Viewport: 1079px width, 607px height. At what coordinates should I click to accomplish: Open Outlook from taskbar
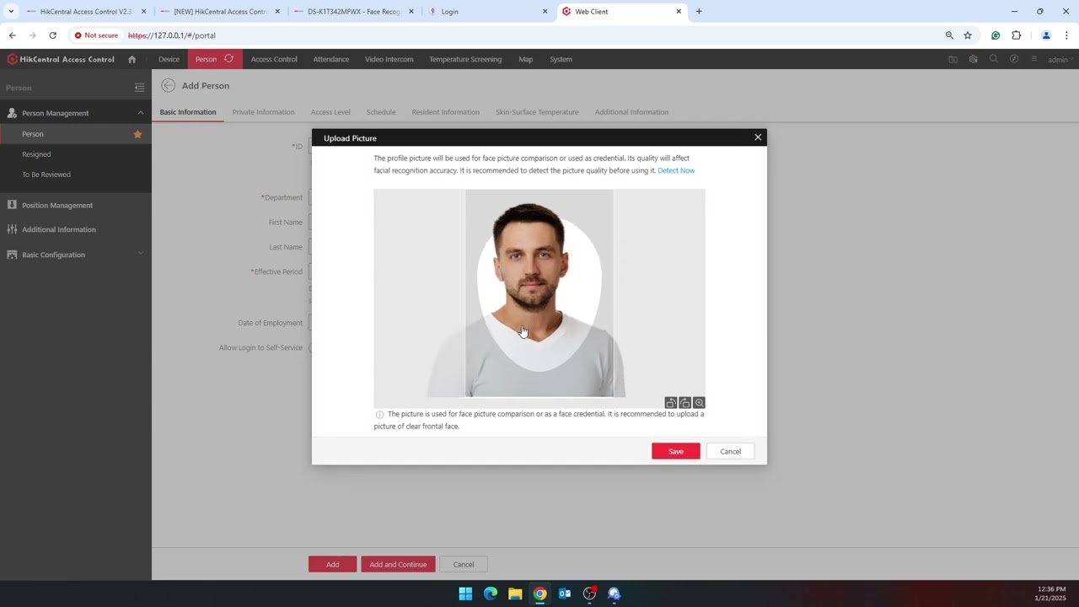(565, 594)
